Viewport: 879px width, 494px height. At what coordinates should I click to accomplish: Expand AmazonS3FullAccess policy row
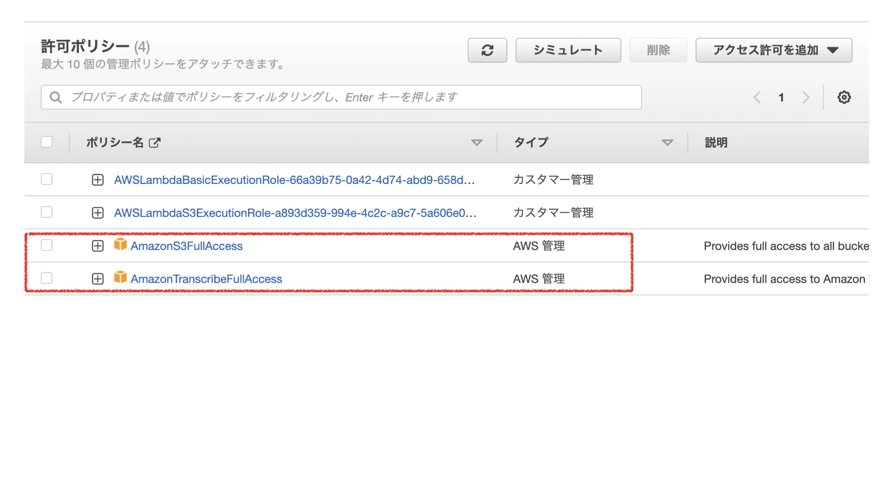(98, 246)
